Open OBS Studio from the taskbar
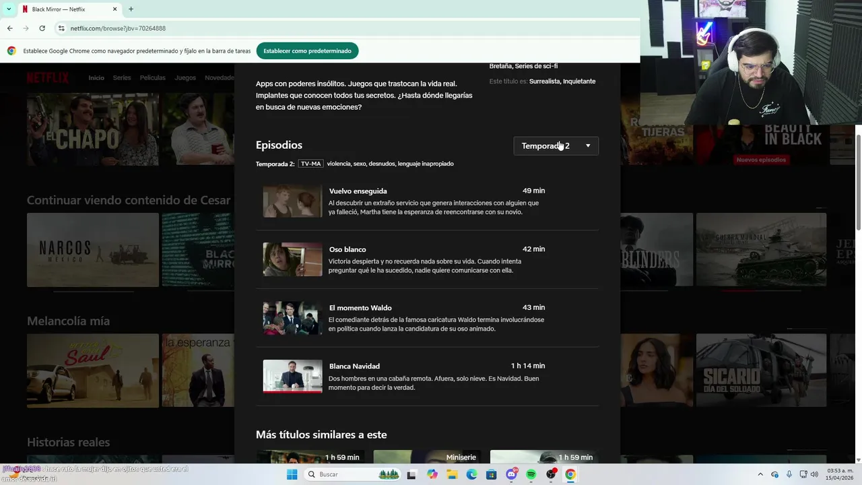Viewport: 862px width, 485px height. [x=551, y=474]
